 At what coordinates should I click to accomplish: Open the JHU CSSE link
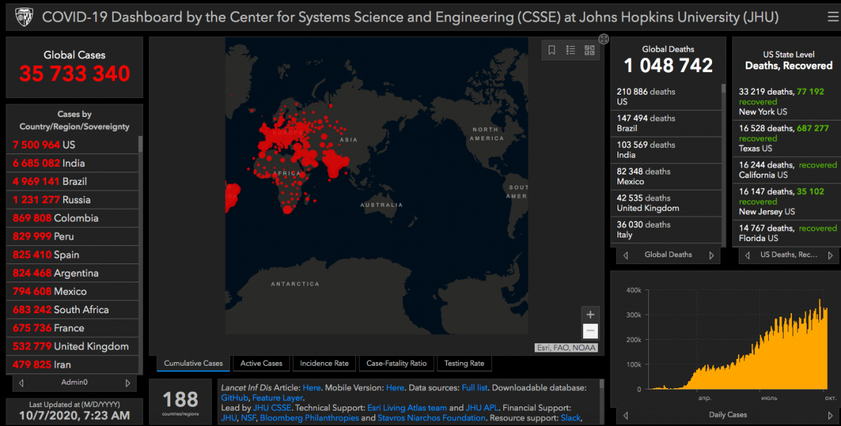pos(273,408)
